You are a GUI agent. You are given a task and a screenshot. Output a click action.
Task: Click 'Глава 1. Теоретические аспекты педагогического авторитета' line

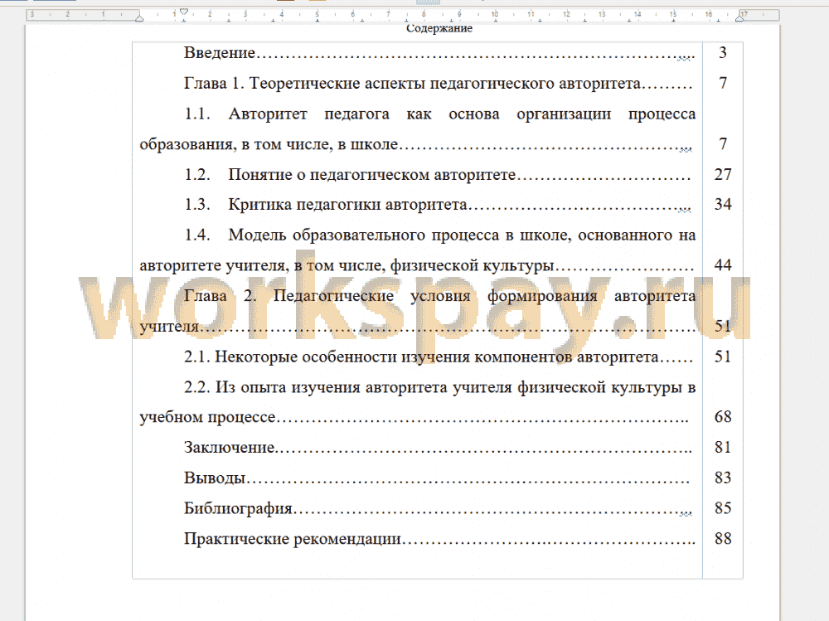pyautogui.click(x=439, y=84)
